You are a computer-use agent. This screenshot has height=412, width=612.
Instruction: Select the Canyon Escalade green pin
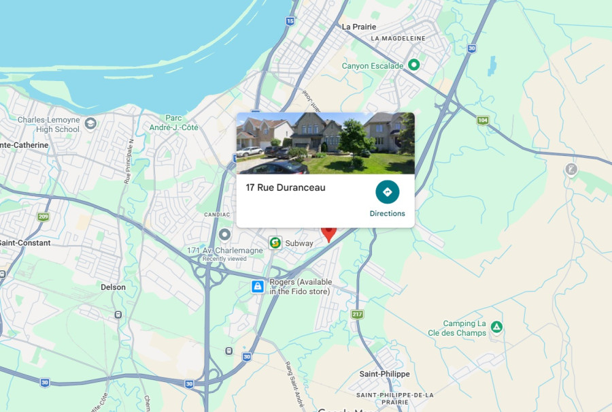pos(413,65)
